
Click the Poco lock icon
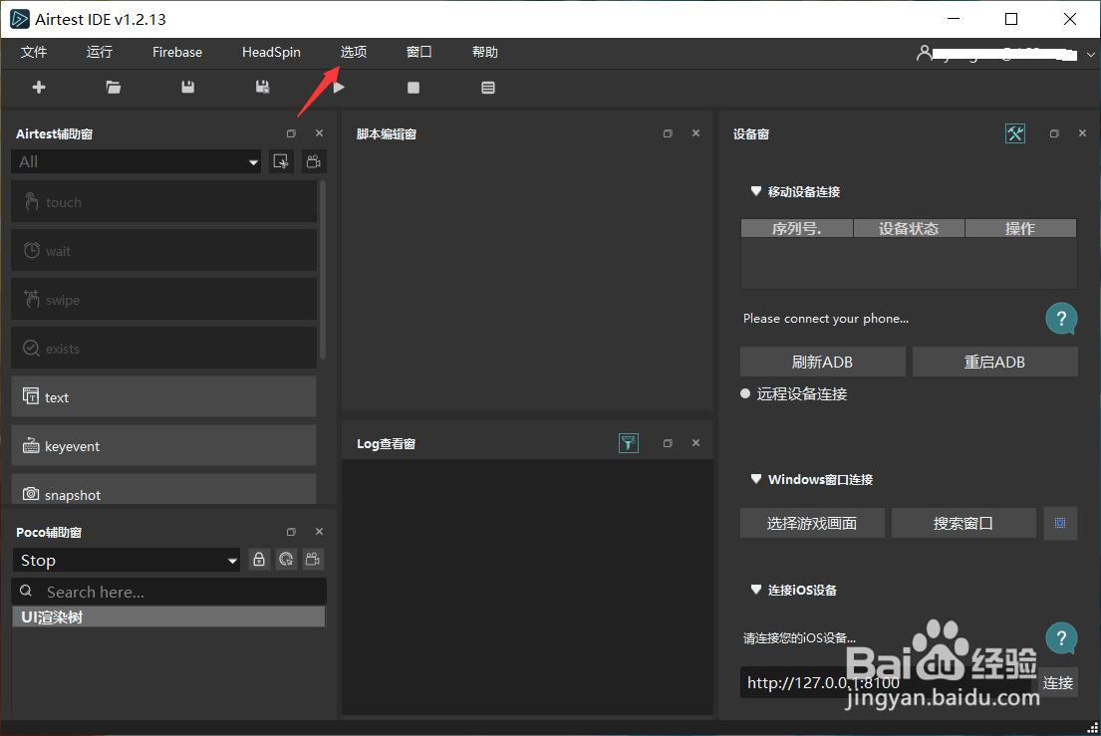click(x=259, y=559)
